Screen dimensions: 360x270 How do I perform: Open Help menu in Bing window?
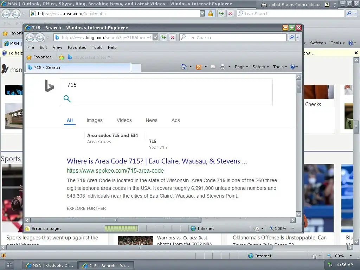[x=112, y=47]
